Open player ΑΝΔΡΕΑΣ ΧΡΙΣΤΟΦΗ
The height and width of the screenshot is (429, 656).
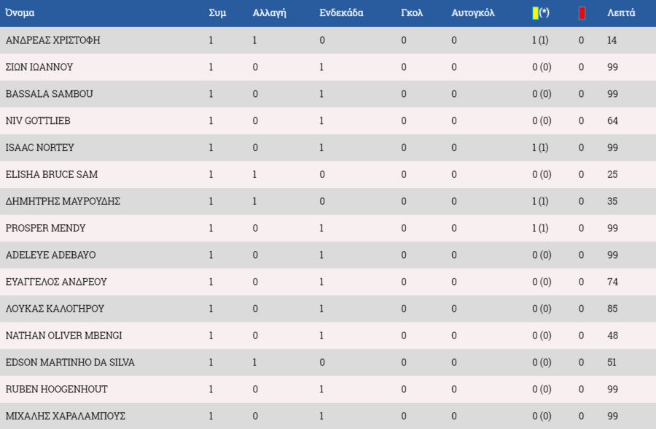52,40
